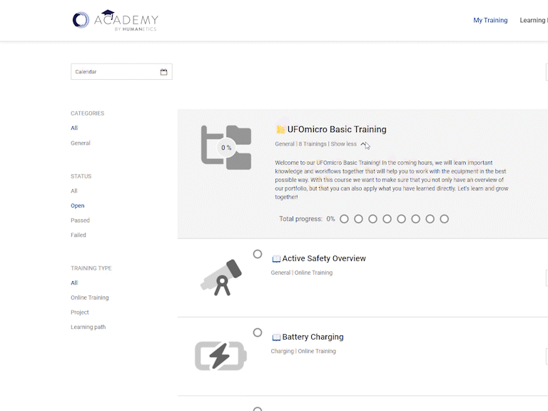The image size is (548, 411).
Task: Open the UFOmicro Basic Training title
Action: coord(337,129)
